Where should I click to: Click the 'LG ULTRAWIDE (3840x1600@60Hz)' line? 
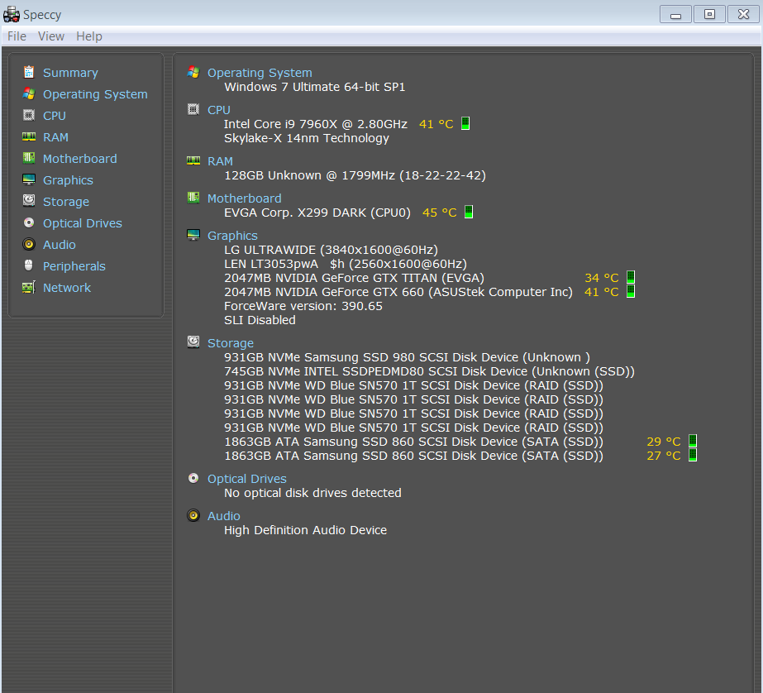[x=331, y=250]
